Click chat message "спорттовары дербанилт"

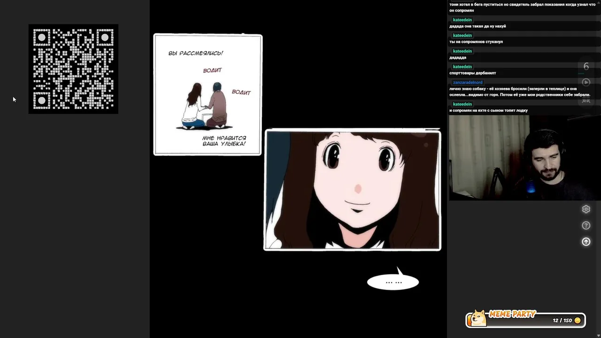pos(472,73)
